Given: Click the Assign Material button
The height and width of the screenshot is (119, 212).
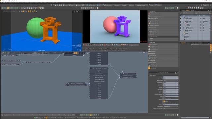Looking at the screenshot, I should pyautogui.click(x=202, y=12).
